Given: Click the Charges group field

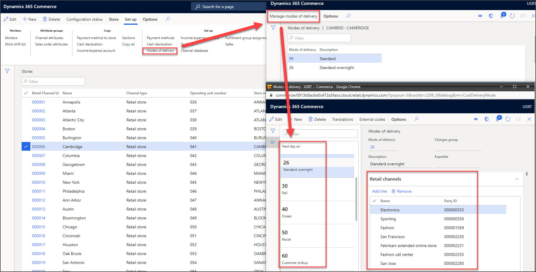Looking at the screenshot, I should point(458,147).
